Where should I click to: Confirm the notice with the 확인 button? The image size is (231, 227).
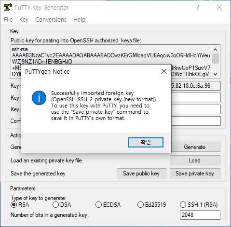(x=146, y=142)
